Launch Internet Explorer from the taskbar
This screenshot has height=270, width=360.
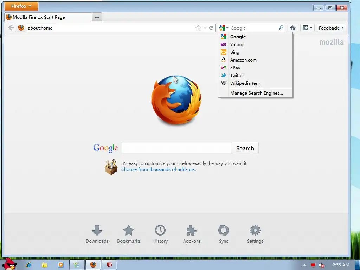point(29,265)
